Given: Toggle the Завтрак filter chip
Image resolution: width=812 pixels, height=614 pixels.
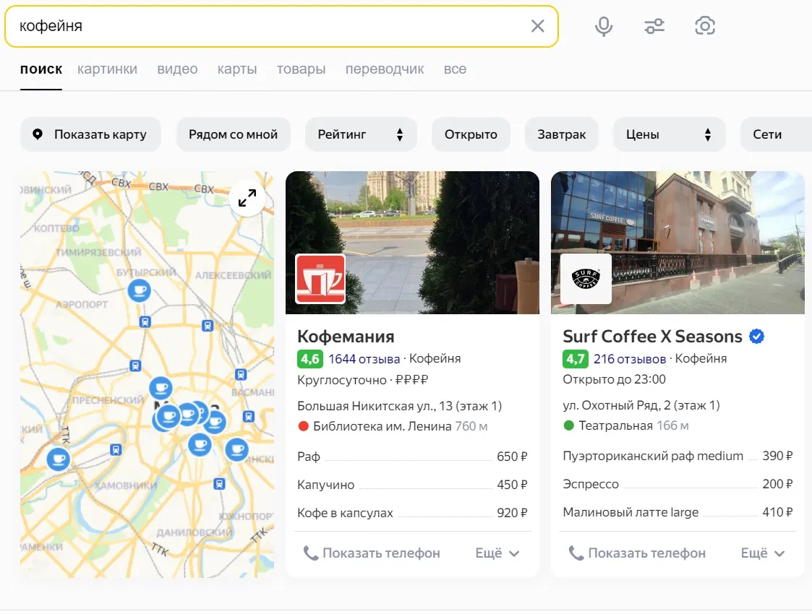Looking at the screenshot, I should [x=561, y=134].
